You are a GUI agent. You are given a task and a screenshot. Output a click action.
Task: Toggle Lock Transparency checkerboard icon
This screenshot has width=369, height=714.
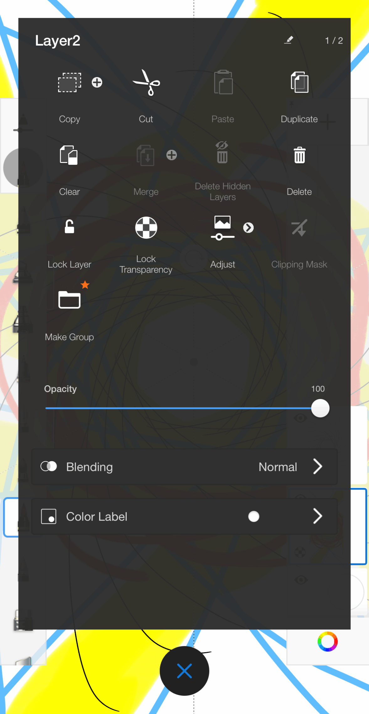(146, 228)
